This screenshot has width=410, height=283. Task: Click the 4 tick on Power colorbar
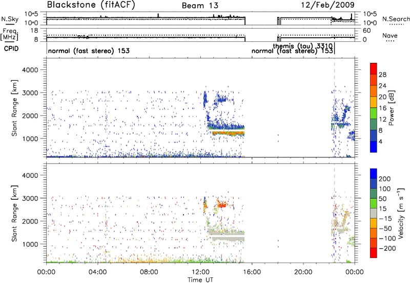point(380,141)
